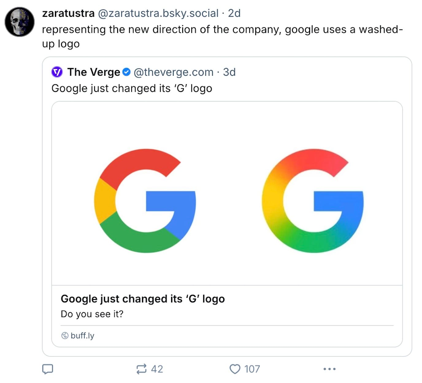
Task: Open the buff.ly link domain
Action: [82, 336]
